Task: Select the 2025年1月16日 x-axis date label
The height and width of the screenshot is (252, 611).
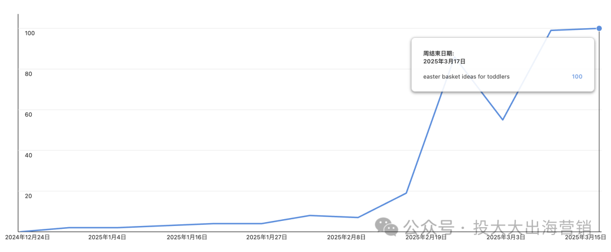Action: click(187, 237)
